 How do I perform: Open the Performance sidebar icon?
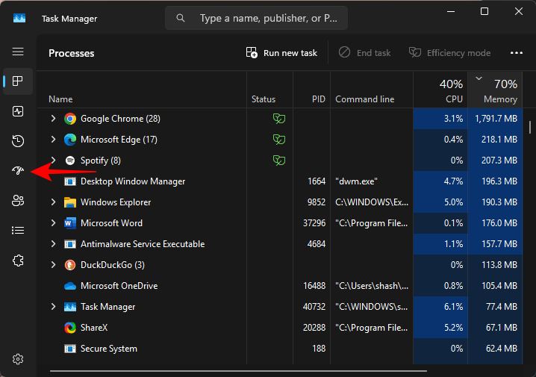tap(18, 111)
